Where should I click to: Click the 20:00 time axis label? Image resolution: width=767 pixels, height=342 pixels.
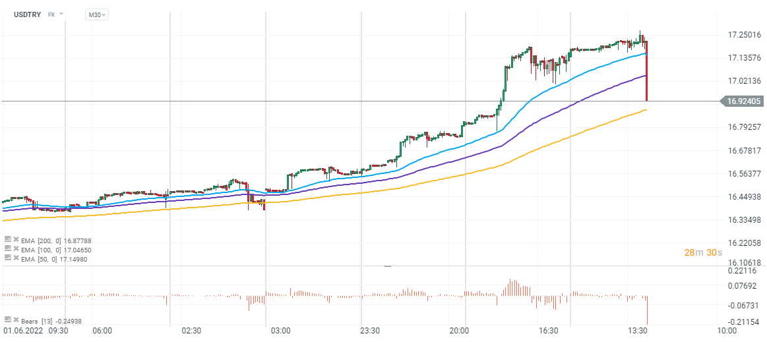click(458, 331)
